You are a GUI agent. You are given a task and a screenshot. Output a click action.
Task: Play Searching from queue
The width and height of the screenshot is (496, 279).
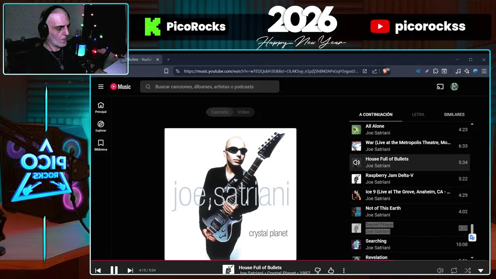[410, 245]
